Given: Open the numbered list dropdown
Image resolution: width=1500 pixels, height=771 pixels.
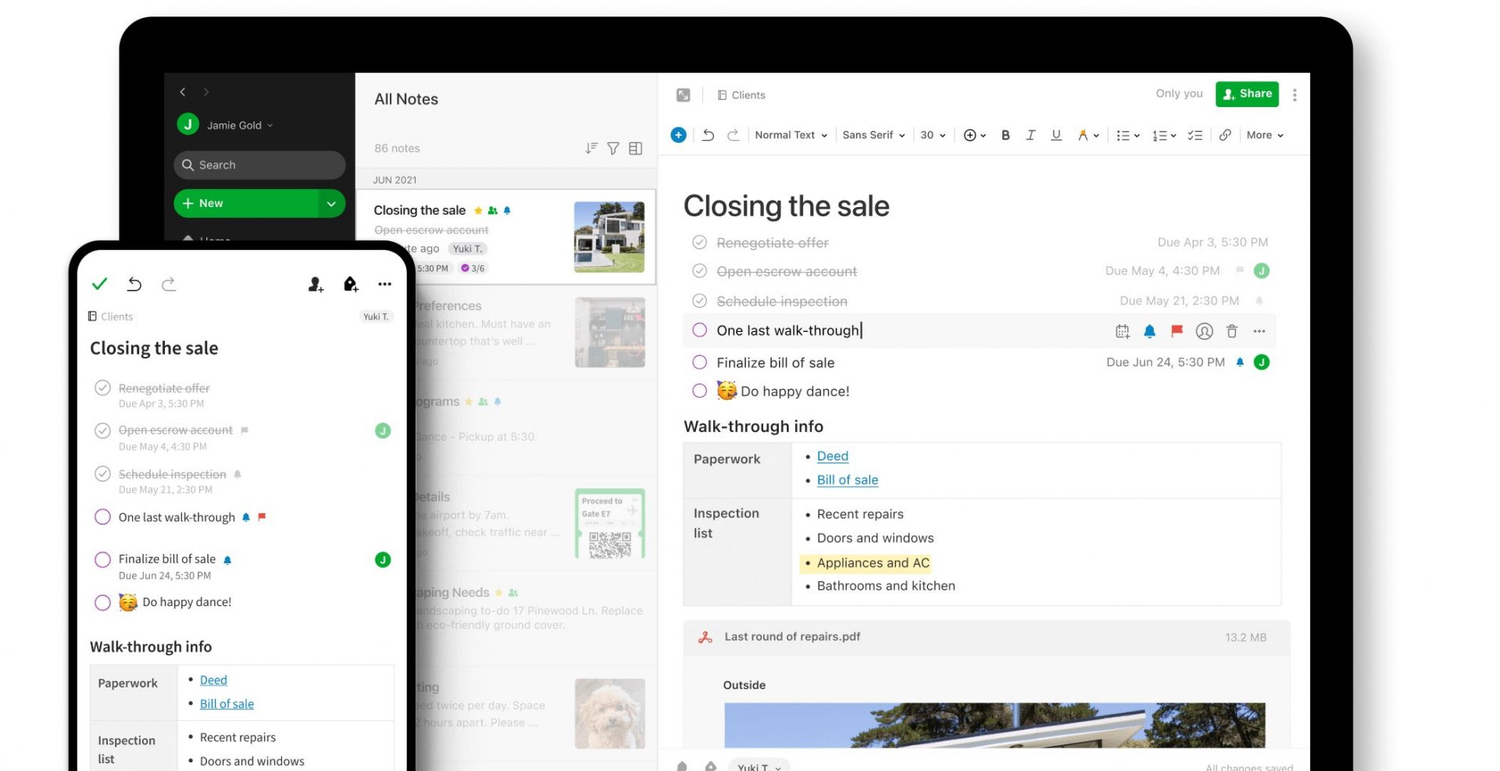Looking at the screenshot, I should (1164, 135).
